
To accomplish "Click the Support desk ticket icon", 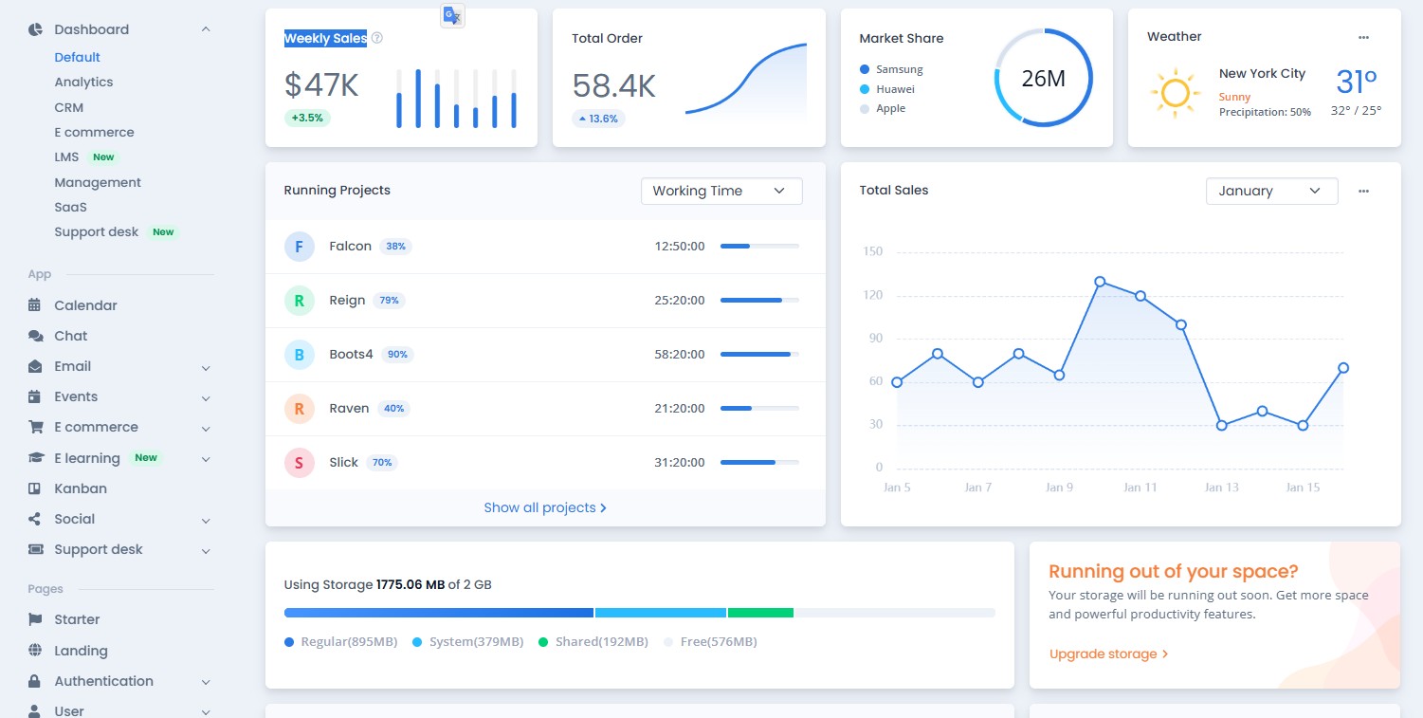I will click(x=36, y=549).
